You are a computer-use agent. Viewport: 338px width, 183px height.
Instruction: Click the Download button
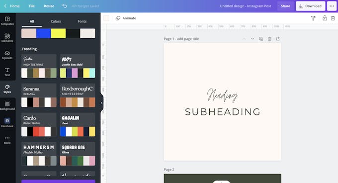click(x=310, y=6)
